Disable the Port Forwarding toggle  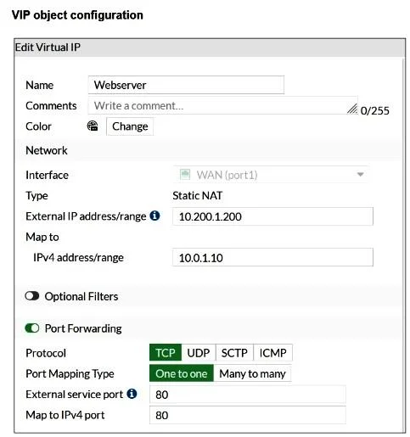[32, 328]
